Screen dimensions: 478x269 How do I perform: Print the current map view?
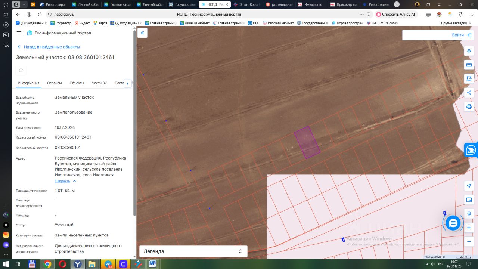point(469,107)
